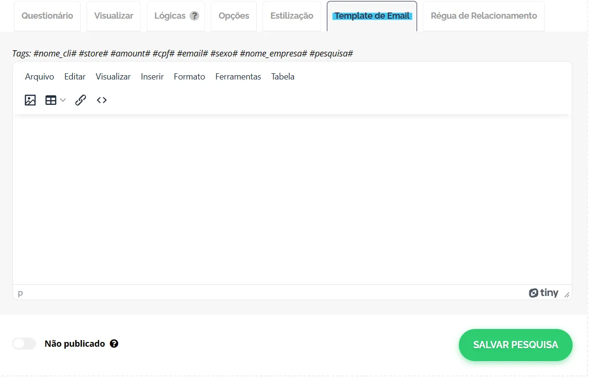Viewport: 599px width, 386px height.
Task: Expand the table dropdown chevron
Action: click(x=63, y=100)
